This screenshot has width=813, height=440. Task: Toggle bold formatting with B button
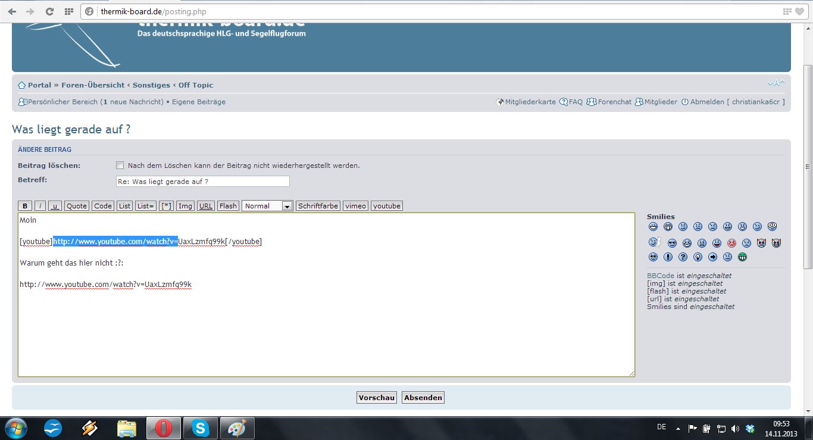click(x=25, y=206)
